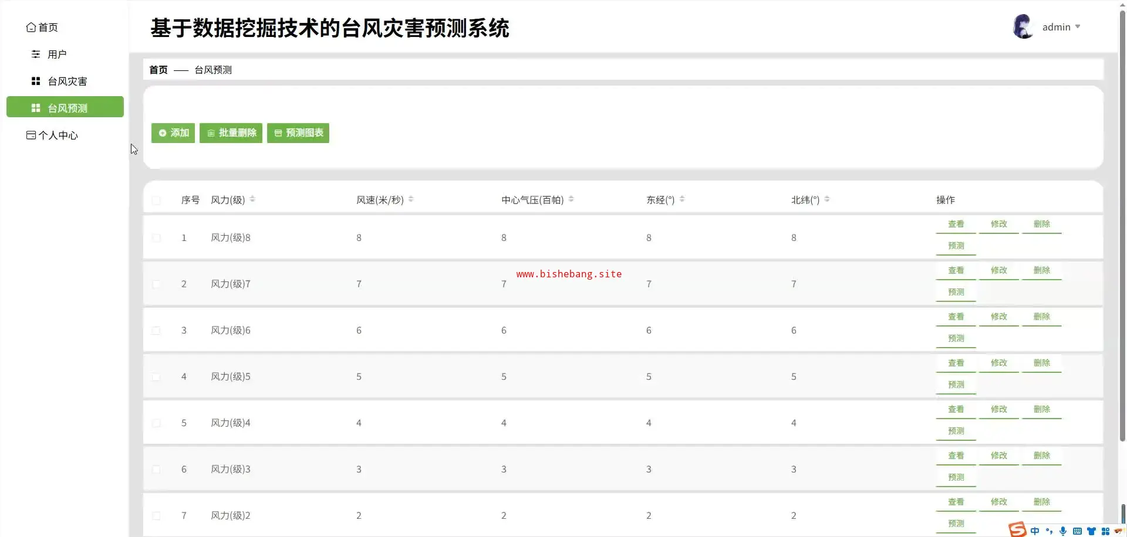Image resolution: width=1127 pixels, height=537 pixels.
Task: Open the Sogou soft keyboard icon
Action: (x=1077, y=531)
